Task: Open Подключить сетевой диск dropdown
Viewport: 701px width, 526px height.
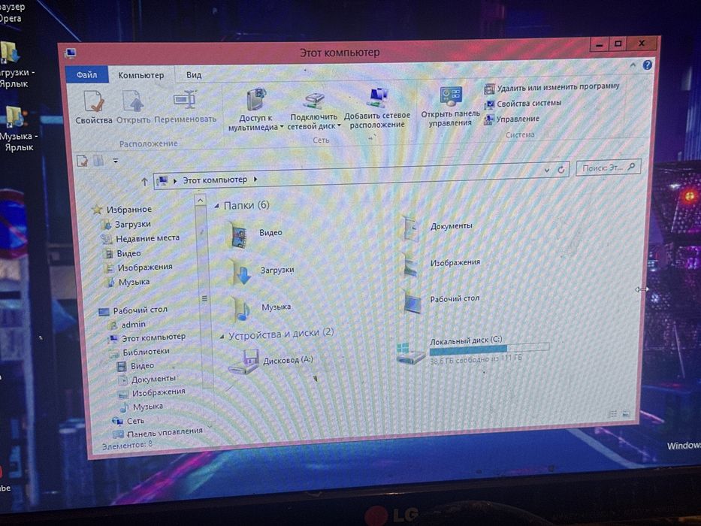Action: pyautogui.click(x=314, y=110)
